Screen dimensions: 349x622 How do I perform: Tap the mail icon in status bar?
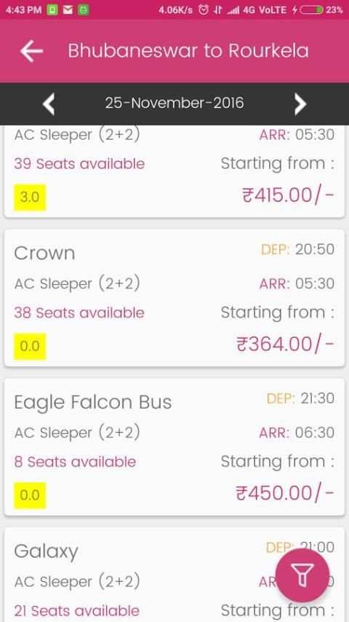coord(68,10)
